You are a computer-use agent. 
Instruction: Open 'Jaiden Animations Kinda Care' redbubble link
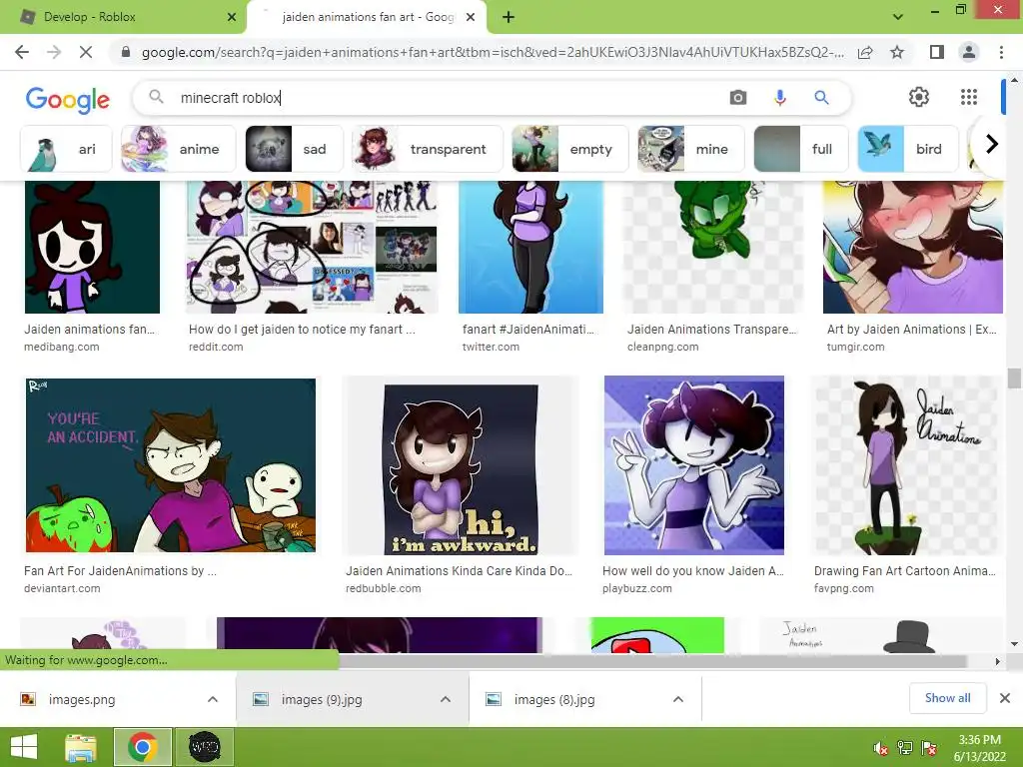(x=460, y=570)
